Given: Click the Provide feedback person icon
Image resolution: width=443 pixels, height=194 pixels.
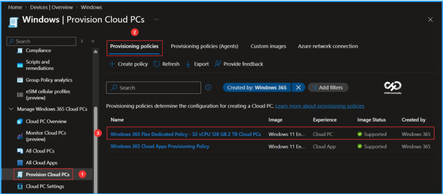Looking at the screenshot, I should point(218,64).
